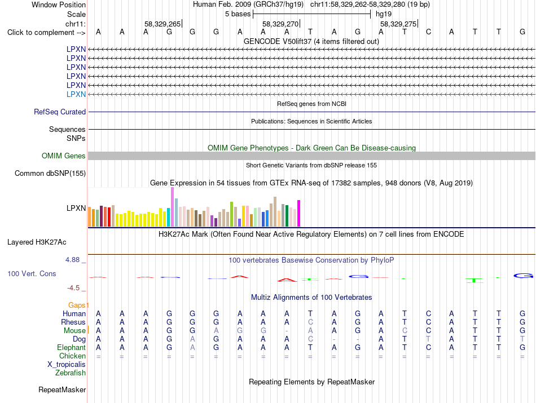Click the -4.5 PhyloP lower scale value
The height and width of the screenshot is (403, 536).
73,288
